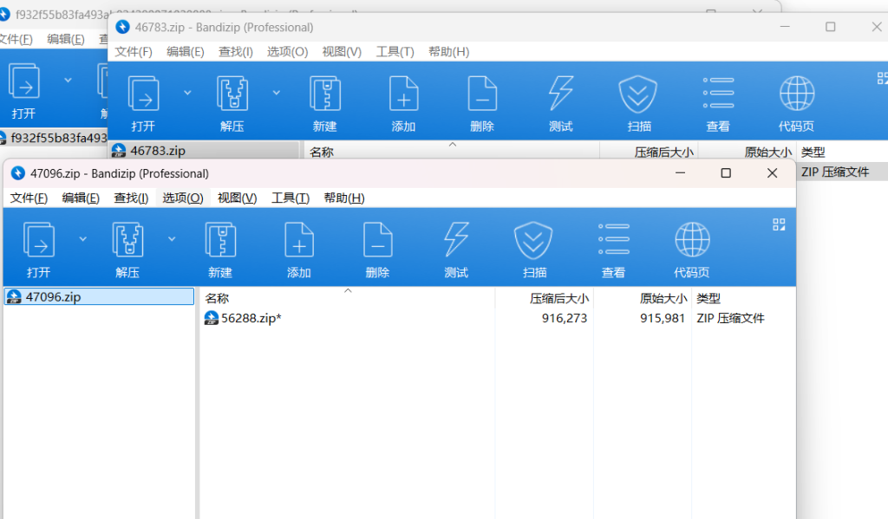Select the 56288.zip* file in the list

[251, 318]
